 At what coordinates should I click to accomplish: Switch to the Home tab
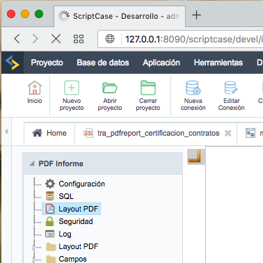pyautogui.click(x=49, y=133)
